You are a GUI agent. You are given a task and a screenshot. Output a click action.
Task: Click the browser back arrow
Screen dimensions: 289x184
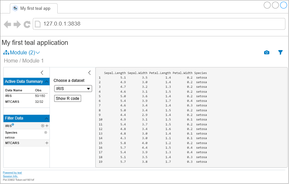7,24
